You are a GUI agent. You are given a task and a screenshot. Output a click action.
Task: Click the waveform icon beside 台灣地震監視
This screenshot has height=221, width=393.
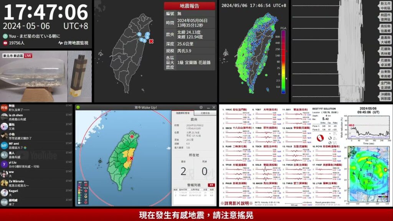pyautogui.click(x=60, y=43)
